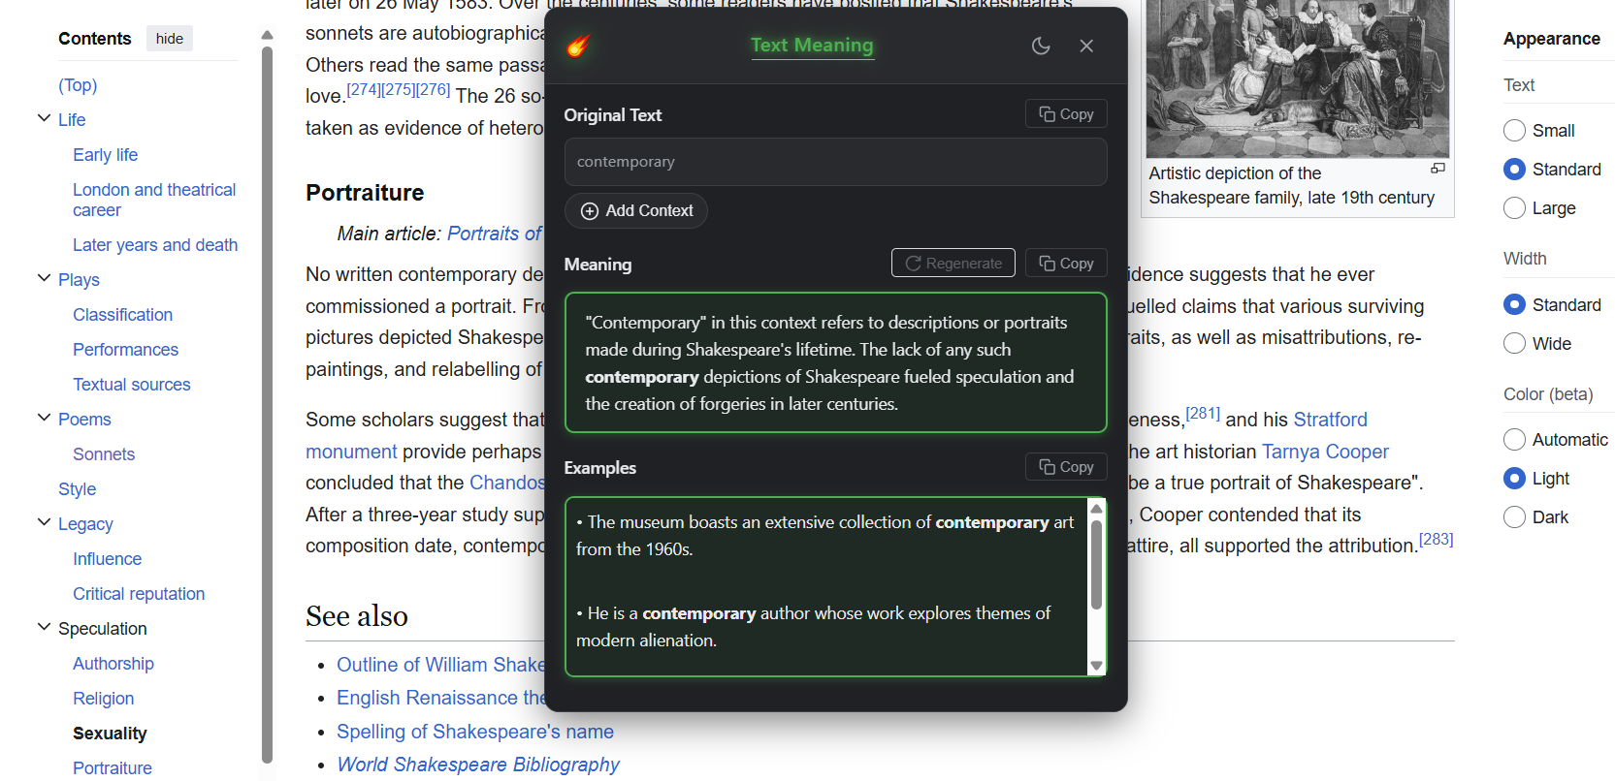
Task: Select Standard text size
Action: pyautogui.click(x=1514, y=169)
